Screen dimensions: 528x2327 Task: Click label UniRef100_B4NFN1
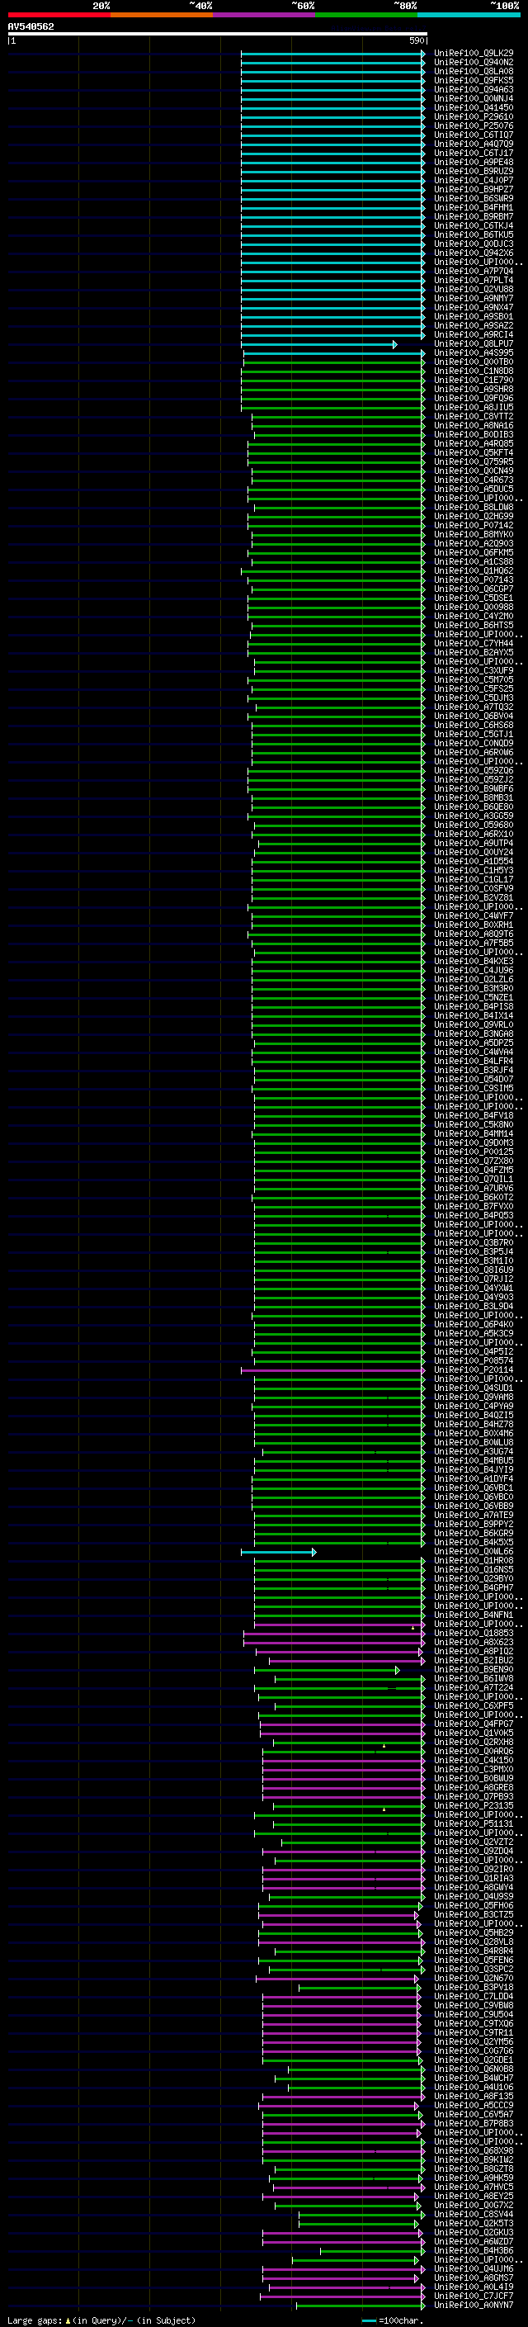coord(474,1615)
